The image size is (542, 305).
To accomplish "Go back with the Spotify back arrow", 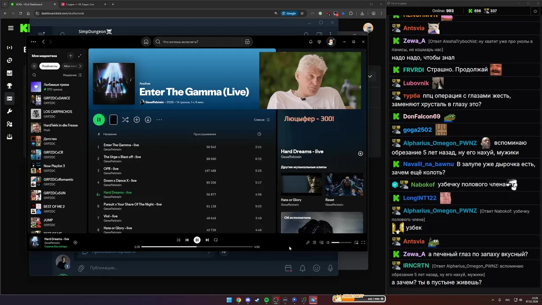I will [x=43, y=42].
